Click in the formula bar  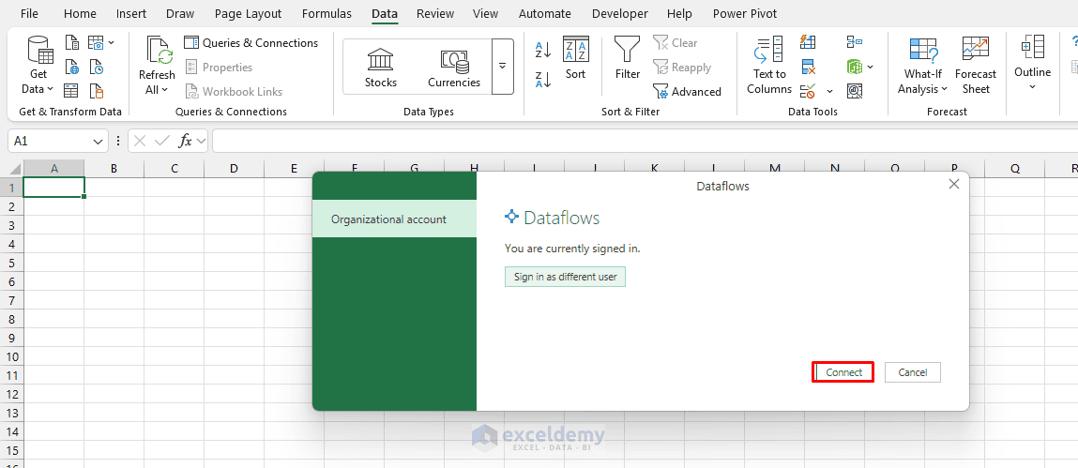645,141
